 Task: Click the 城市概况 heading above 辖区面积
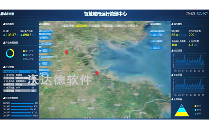178,24
